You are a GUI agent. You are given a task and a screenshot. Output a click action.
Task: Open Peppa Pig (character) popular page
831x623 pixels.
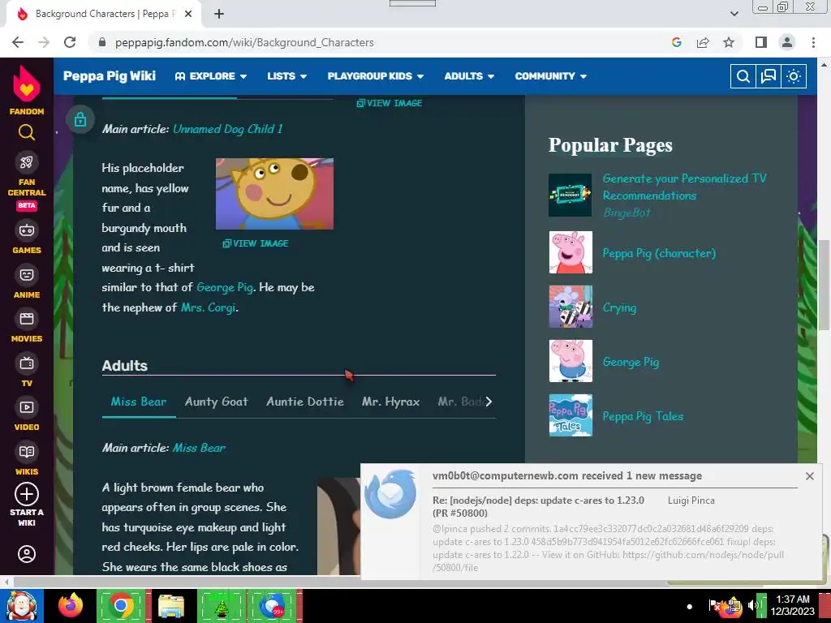659,253
